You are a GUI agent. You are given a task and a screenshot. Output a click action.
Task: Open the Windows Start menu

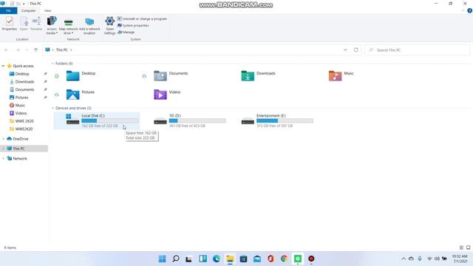coord(162,259)
